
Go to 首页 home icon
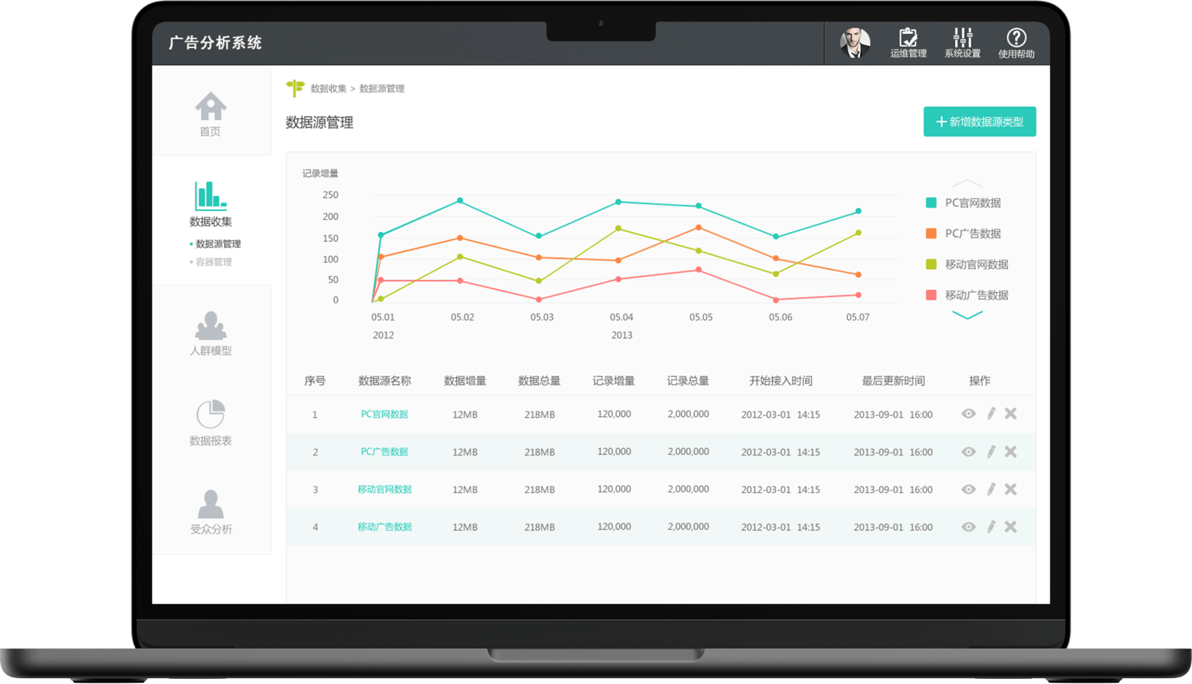210,107
